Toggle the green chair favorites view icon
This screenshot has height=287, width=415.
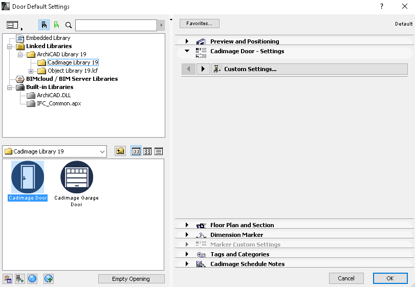(56, 25)
